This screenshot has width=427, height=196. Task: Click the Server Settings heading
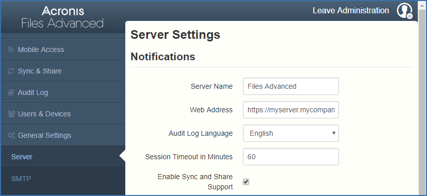[175, 35]
